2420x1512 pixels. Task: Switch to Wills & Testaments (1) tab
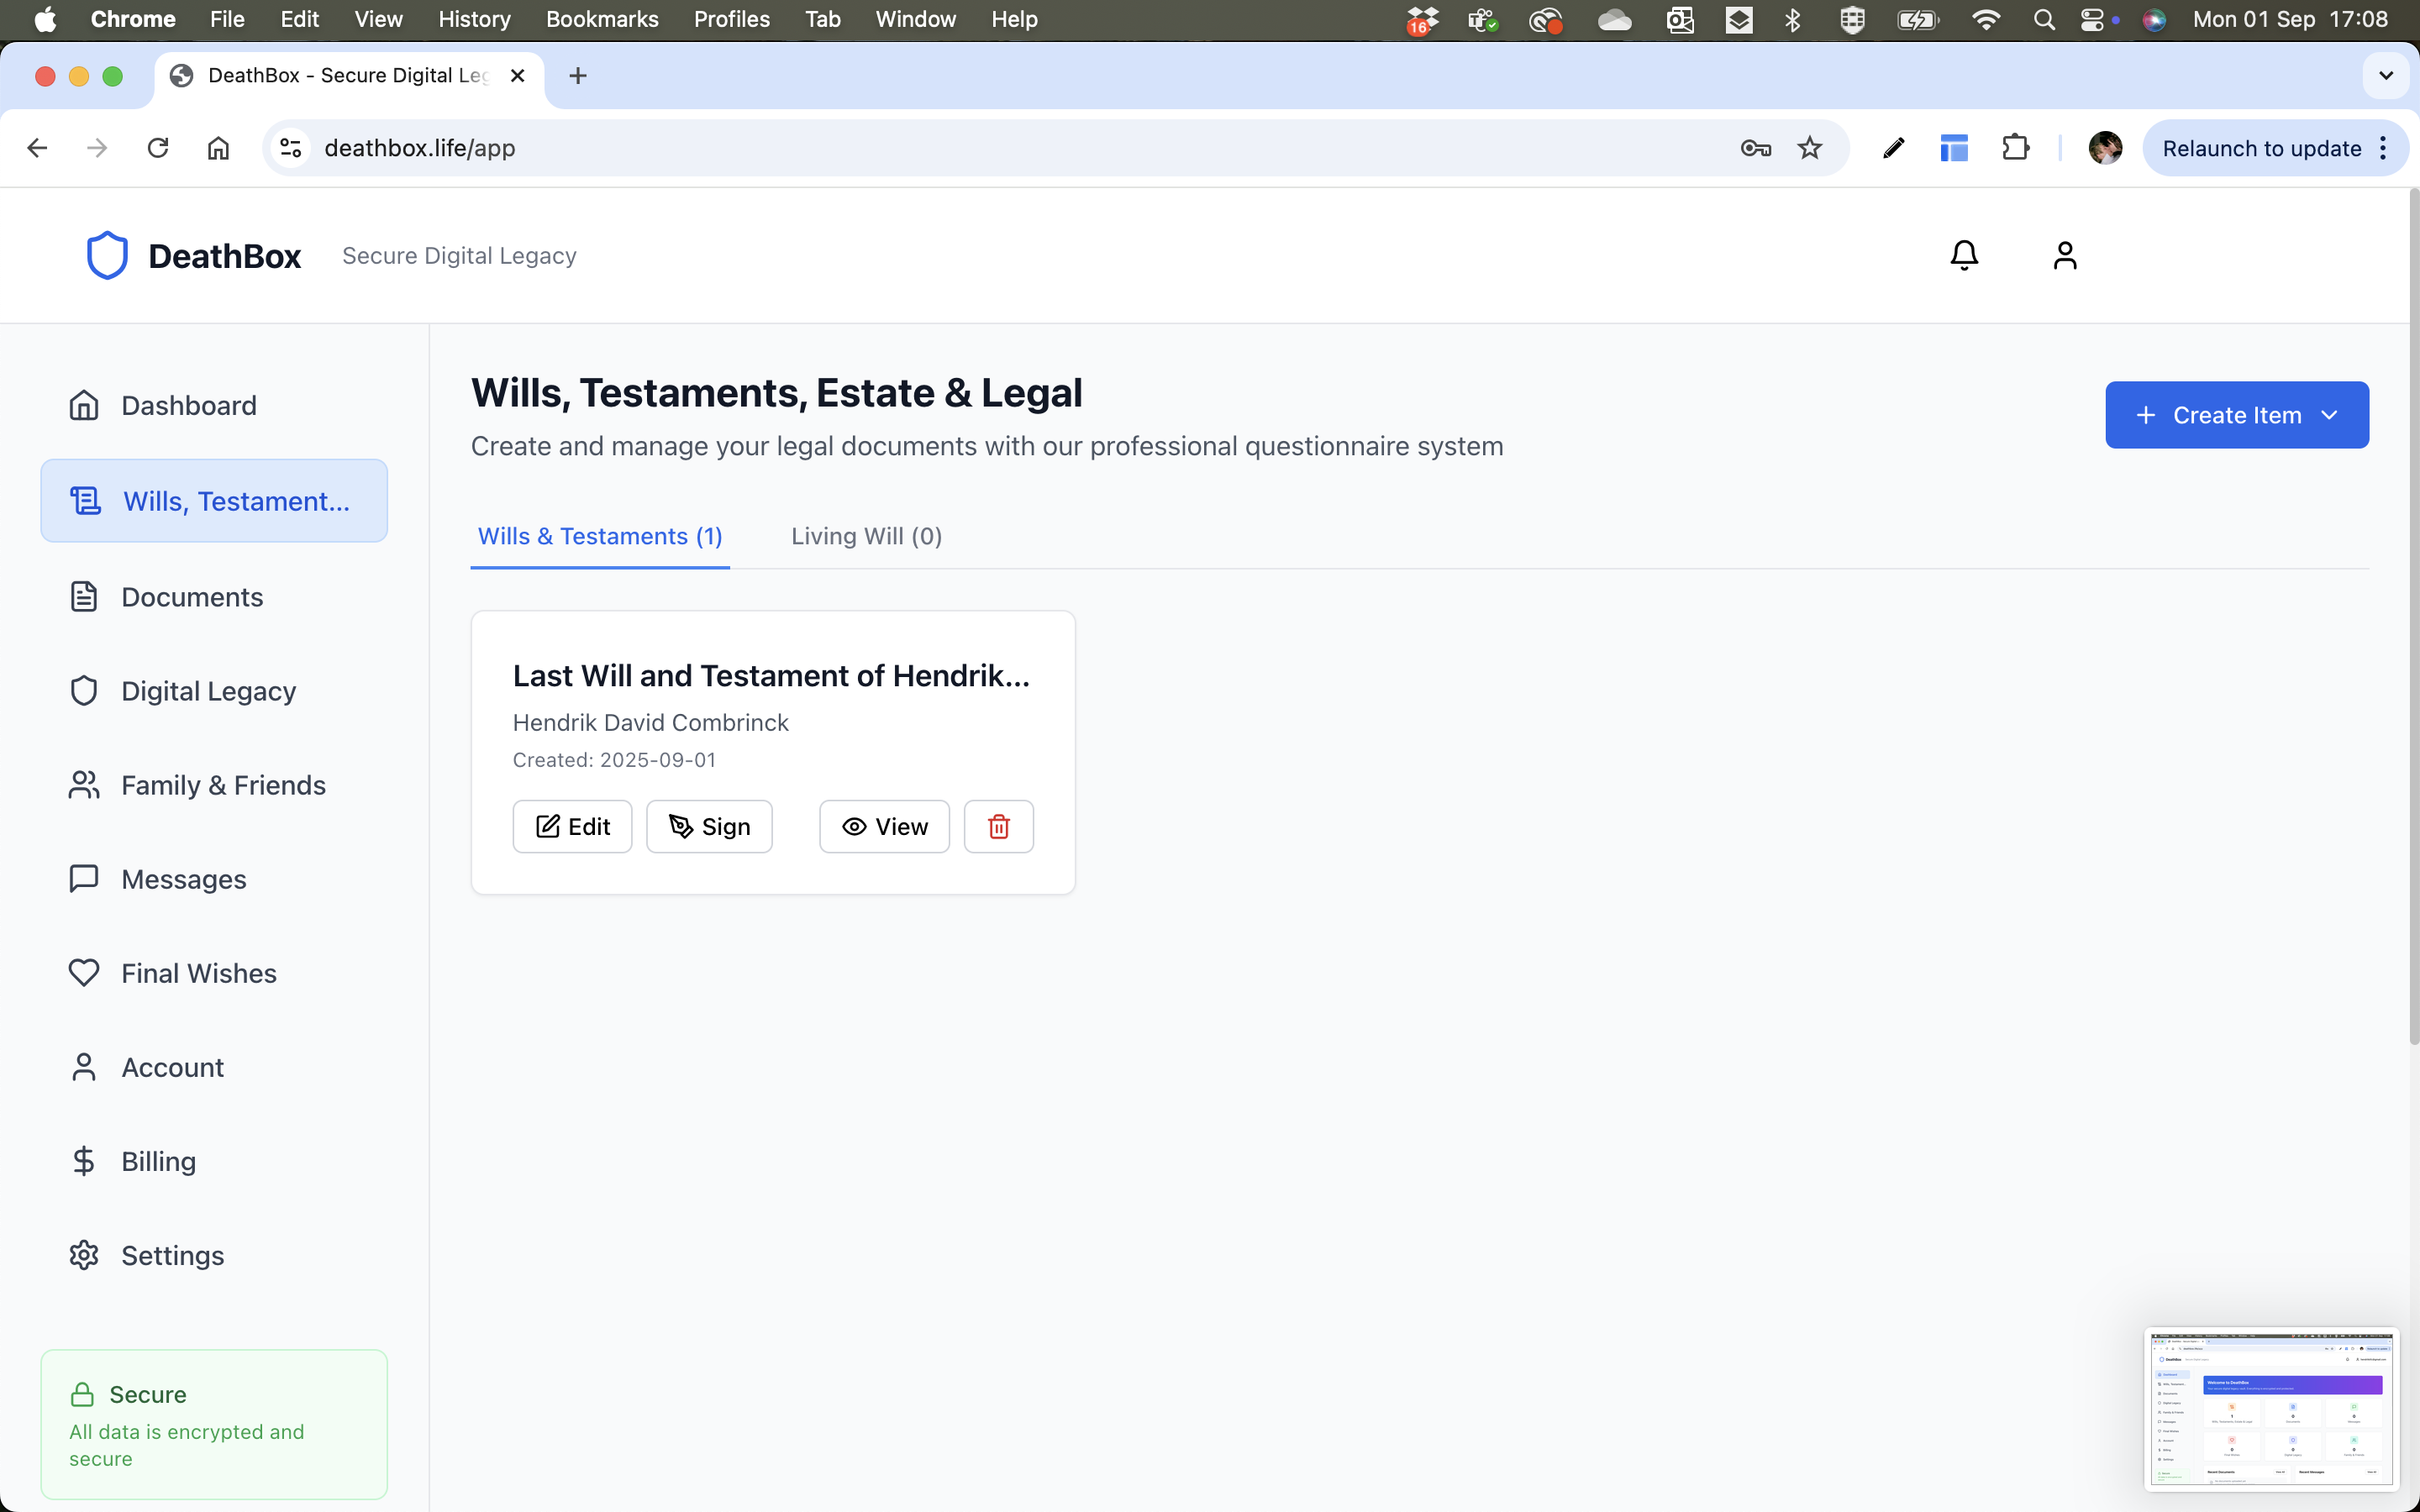600,536
